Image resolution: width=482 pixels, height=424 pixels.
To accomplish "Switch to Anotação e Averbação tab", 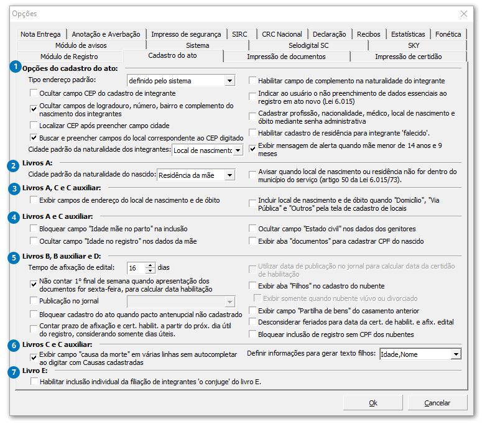I will [106, 34].
